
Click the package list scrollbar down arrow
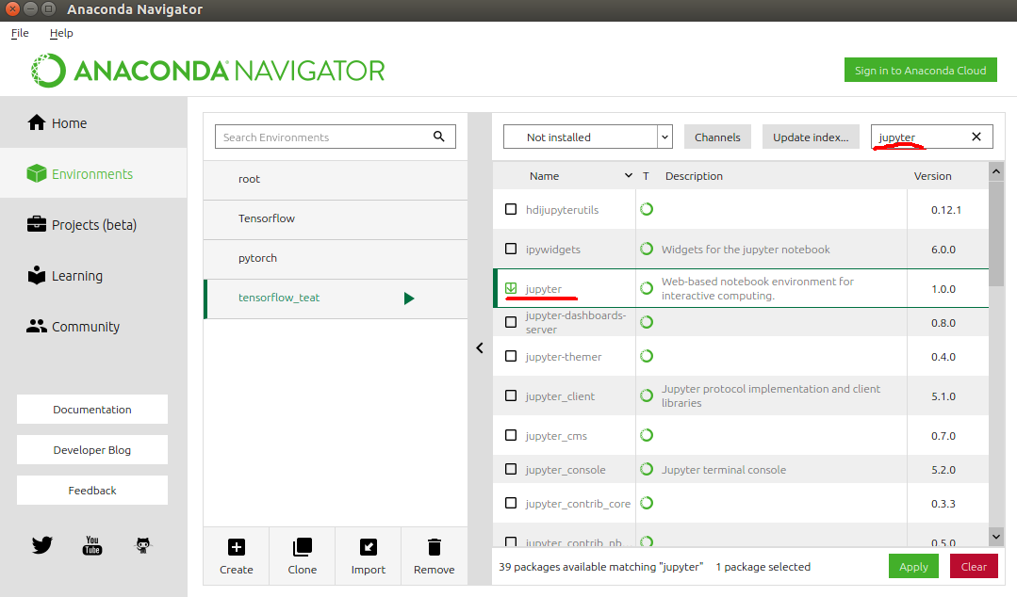pyautogui.click(x=996, y=536)
